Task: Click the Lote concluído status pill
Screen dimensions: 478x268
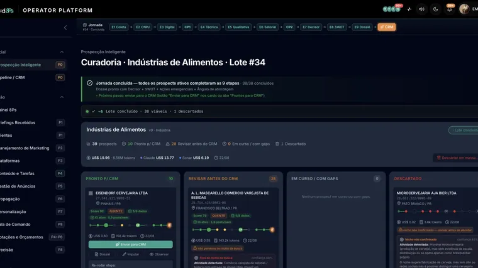Action: click(464, 130)
